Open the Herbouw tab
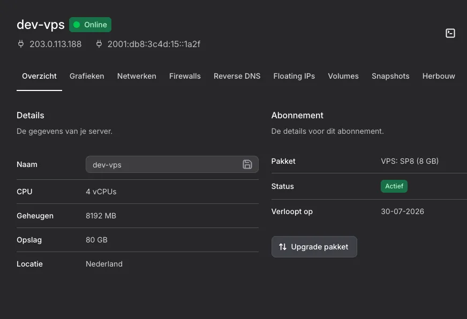This screenshot has width=467, height=319. pyautogui.click(x=439, y=76)
